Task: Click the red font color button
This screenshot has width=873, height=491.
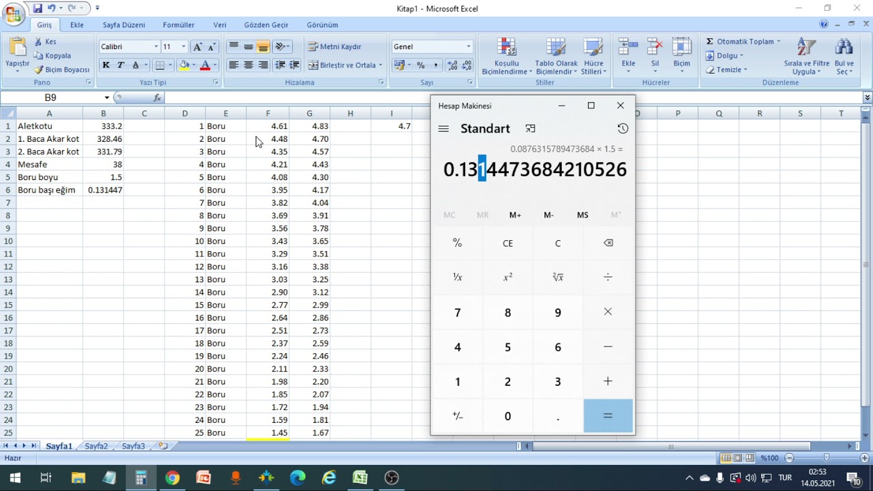Action: coord(204,65)
